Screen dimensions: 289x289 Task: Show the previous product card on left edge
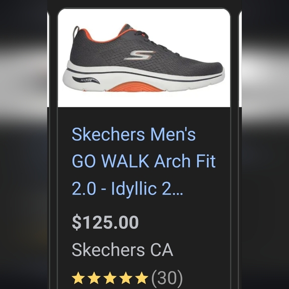pyautogui.click(x=48, y=59)
